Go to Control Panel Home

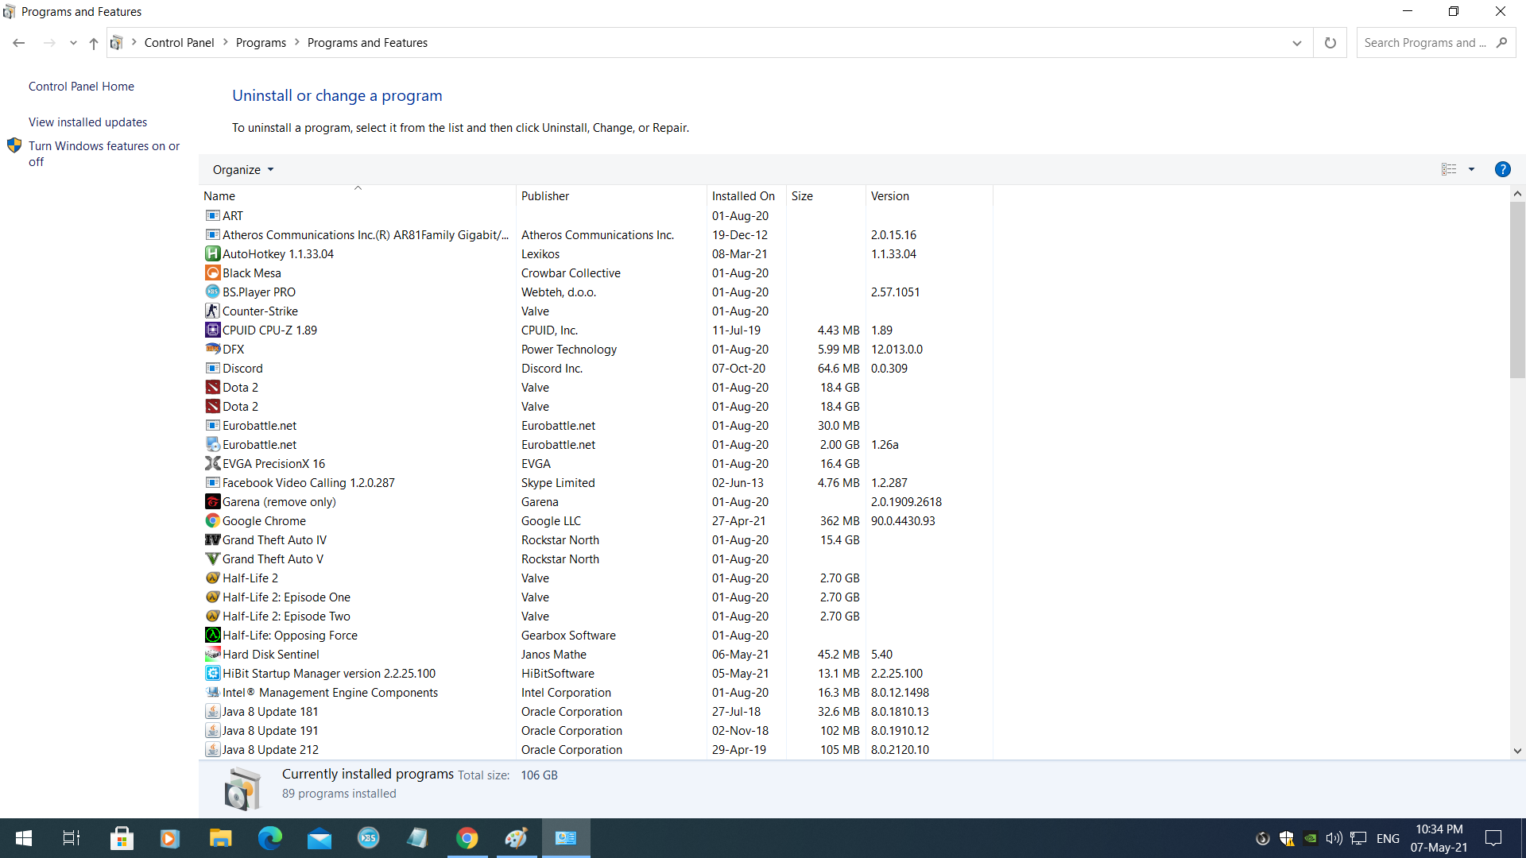tap(81, 87)
